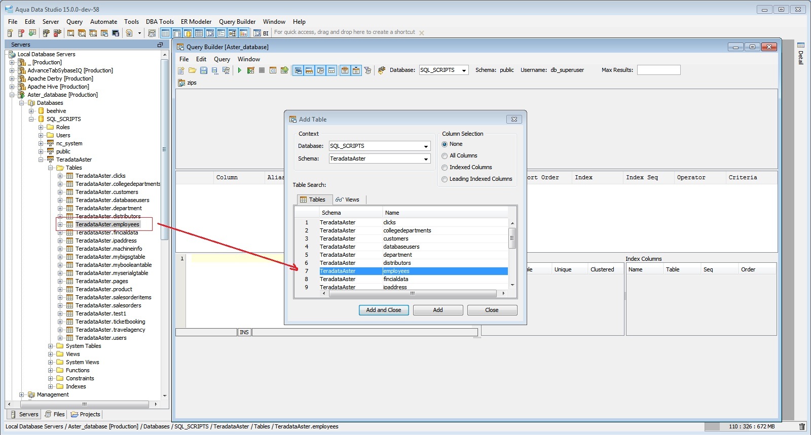This screenshot has width=811, height=435.
Task: Dismiss the quick access shortcut hint
Action: point(422,32)
